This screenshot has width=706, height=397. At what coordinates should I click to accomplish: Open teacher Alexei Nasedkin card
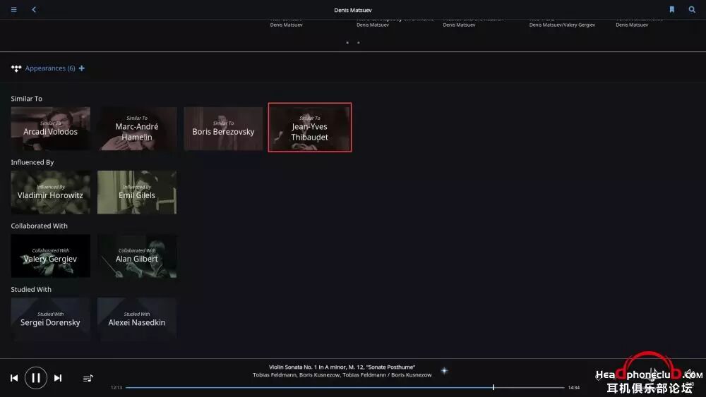pos(137,319)
